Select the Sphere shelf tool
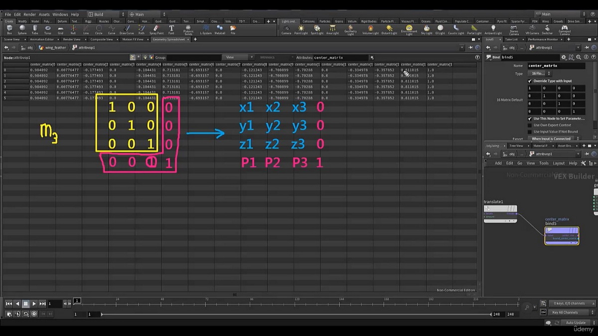 [22, 30]
